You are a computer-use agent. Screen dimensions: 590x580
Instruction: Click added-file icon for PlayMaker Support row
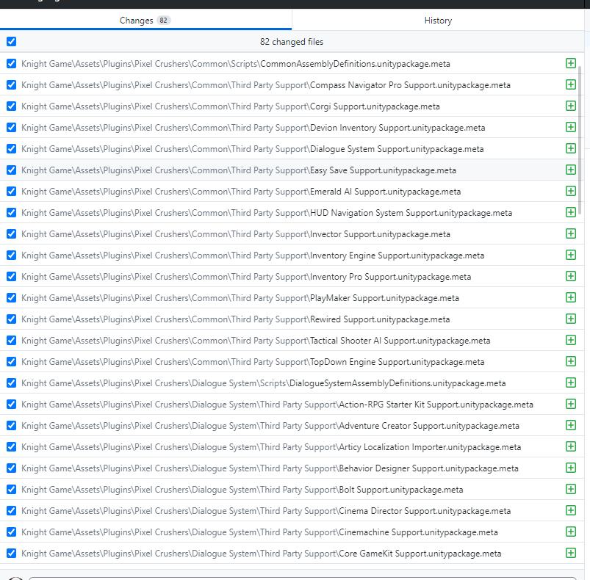pos(571,297)
